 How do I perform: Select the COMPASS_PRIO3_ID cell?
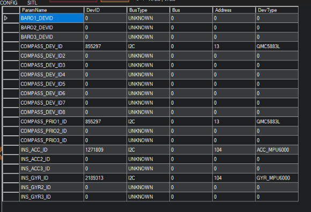(x=51, y=140)
